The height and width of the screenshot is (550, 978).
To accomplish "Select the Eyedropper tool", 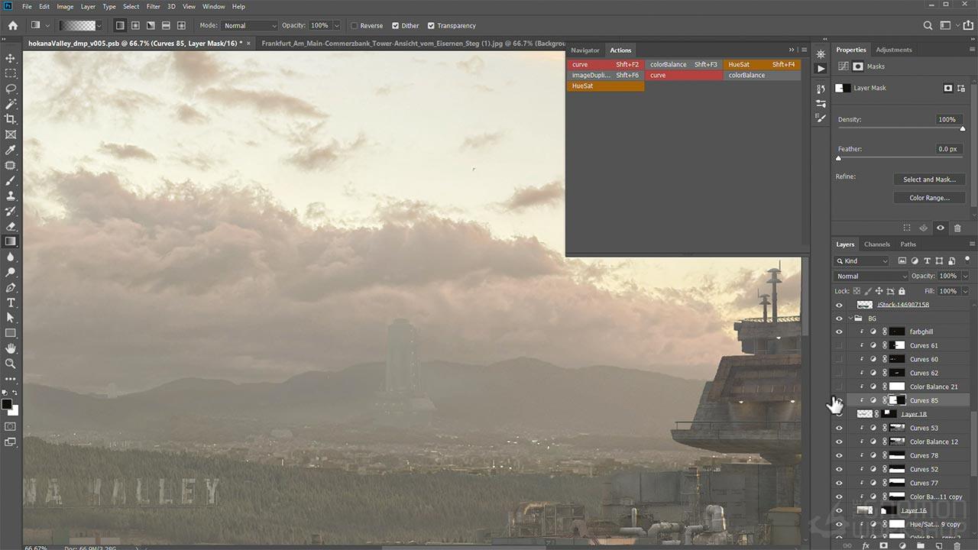I will point(11,150).
